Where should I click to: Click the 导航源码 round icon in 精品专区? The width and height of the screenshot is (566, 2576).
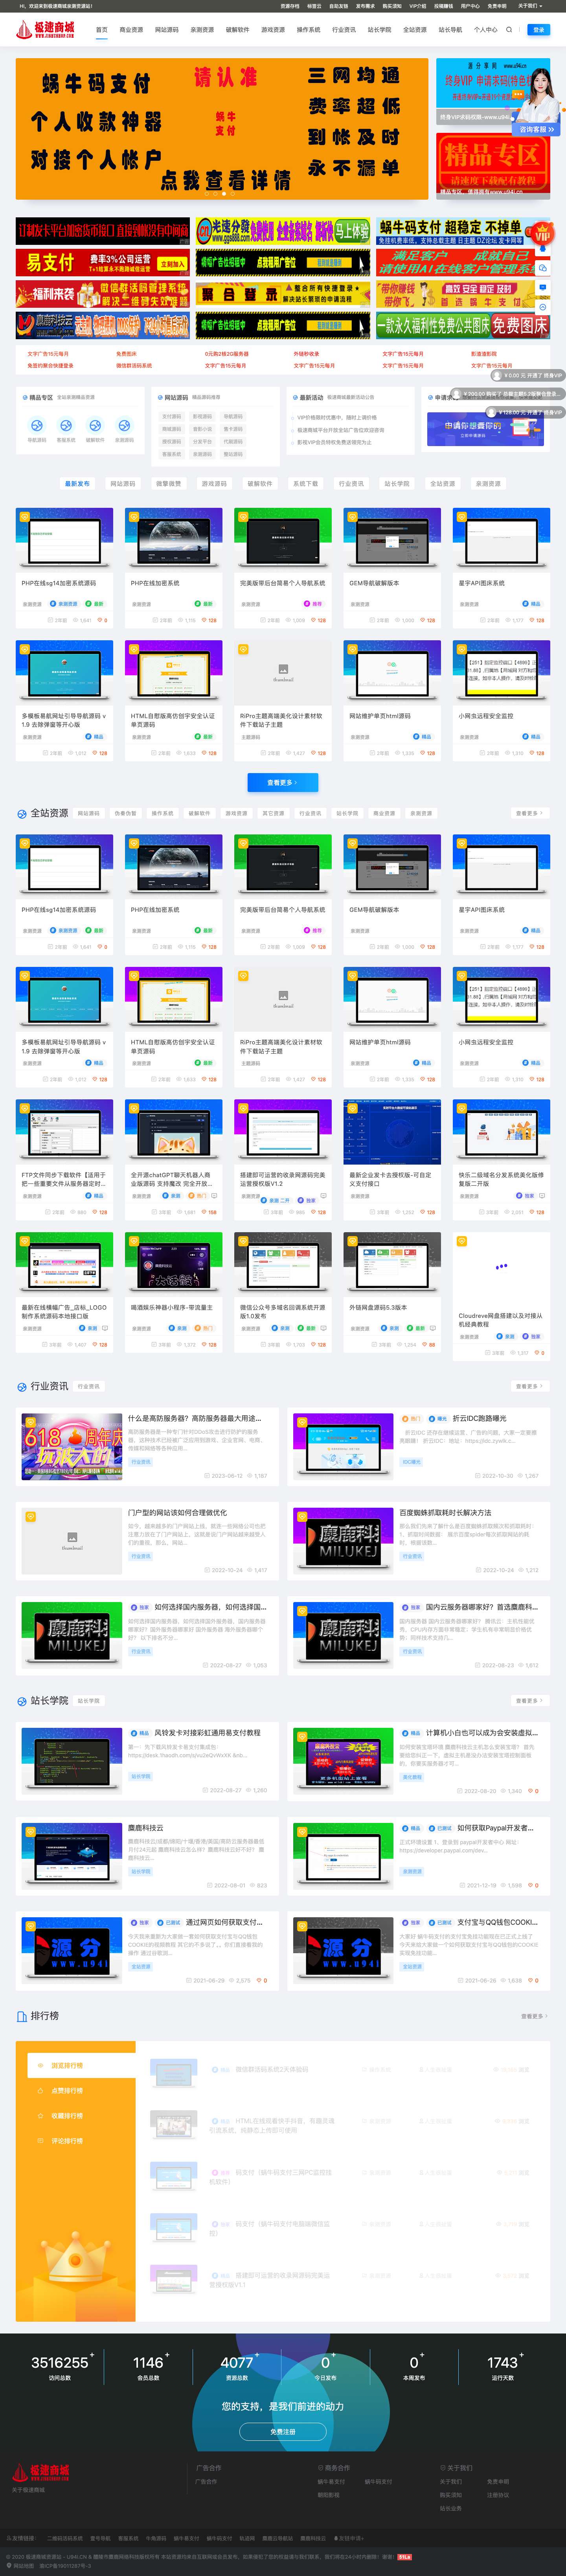pos(37,426)
